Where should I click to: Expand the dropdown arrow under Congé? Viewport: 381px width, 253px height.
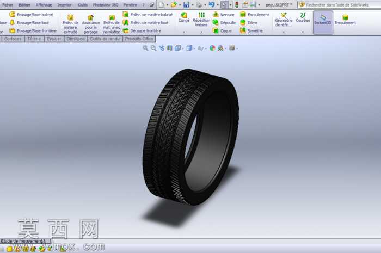[184, 32]
